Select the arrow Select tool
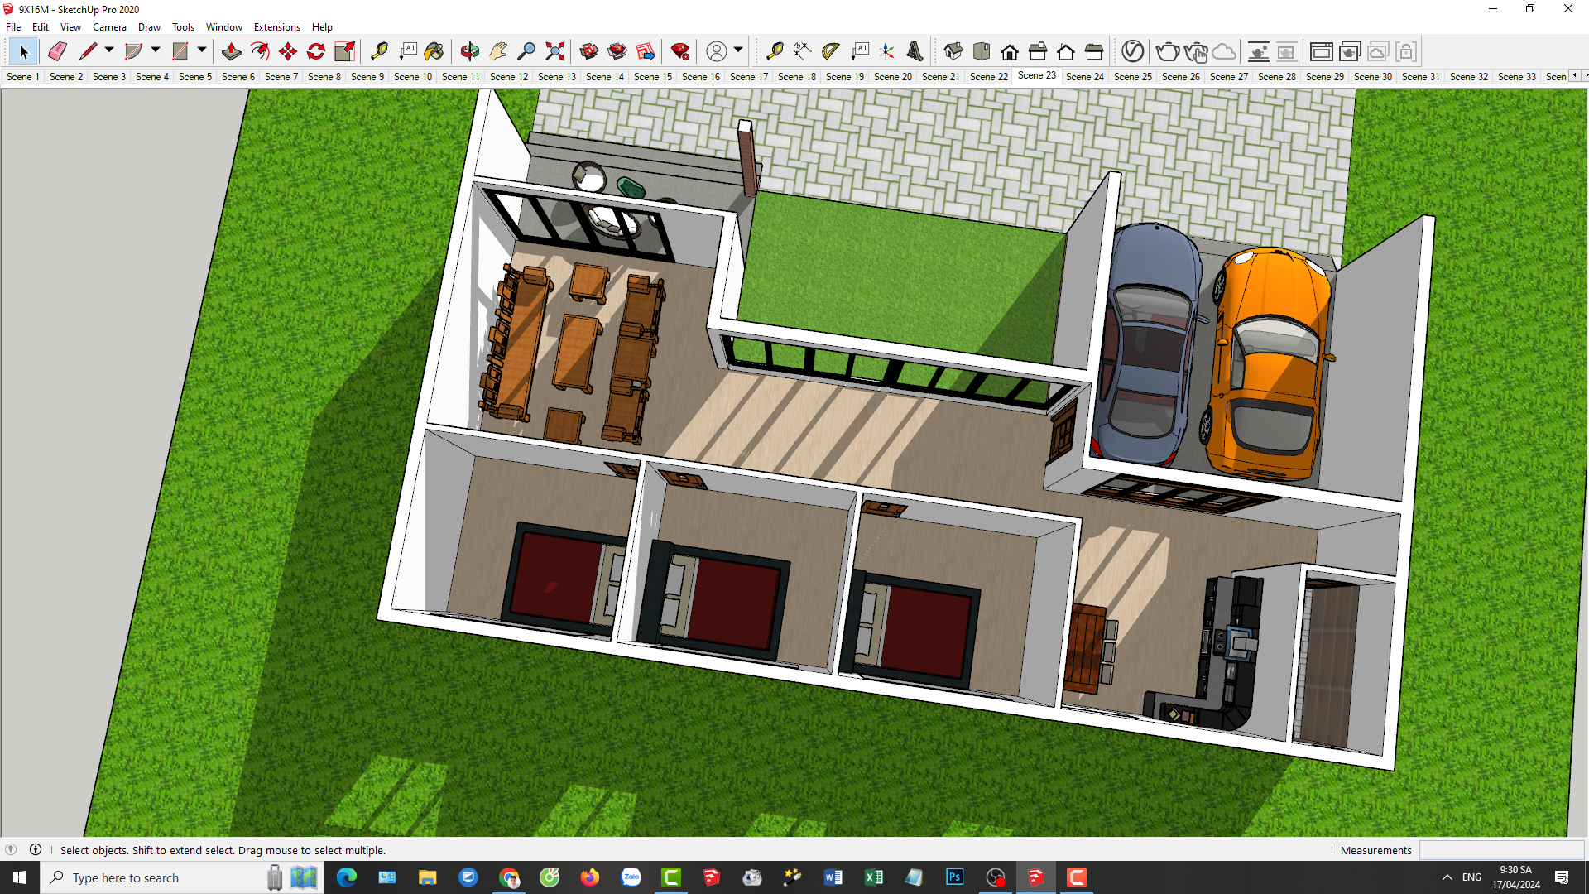Screen dimensions: 1589x894 click(23, 51)
